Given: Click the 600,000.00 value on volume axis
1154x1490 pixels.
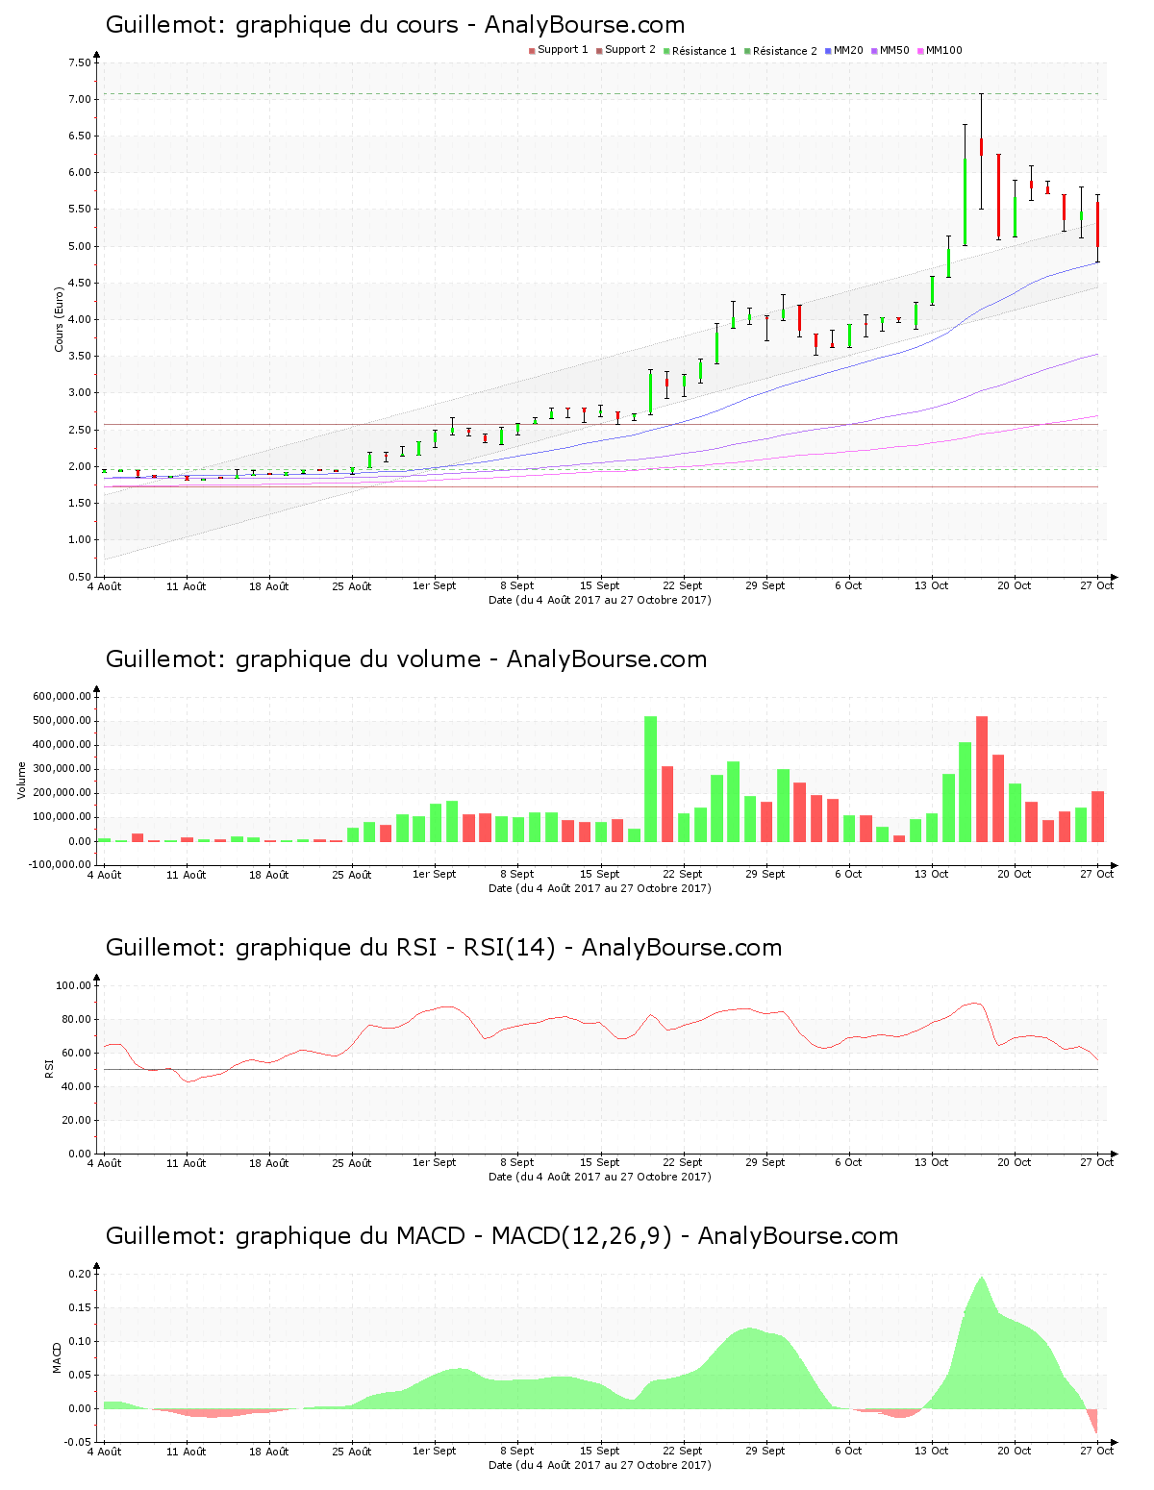Looking at the screenshot, I should point(62,697).
